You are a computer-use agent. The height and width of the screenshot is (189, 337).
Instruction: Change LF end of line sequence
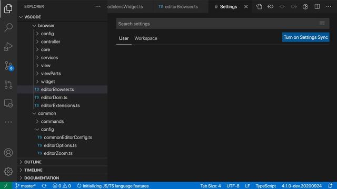click(247, 186)
